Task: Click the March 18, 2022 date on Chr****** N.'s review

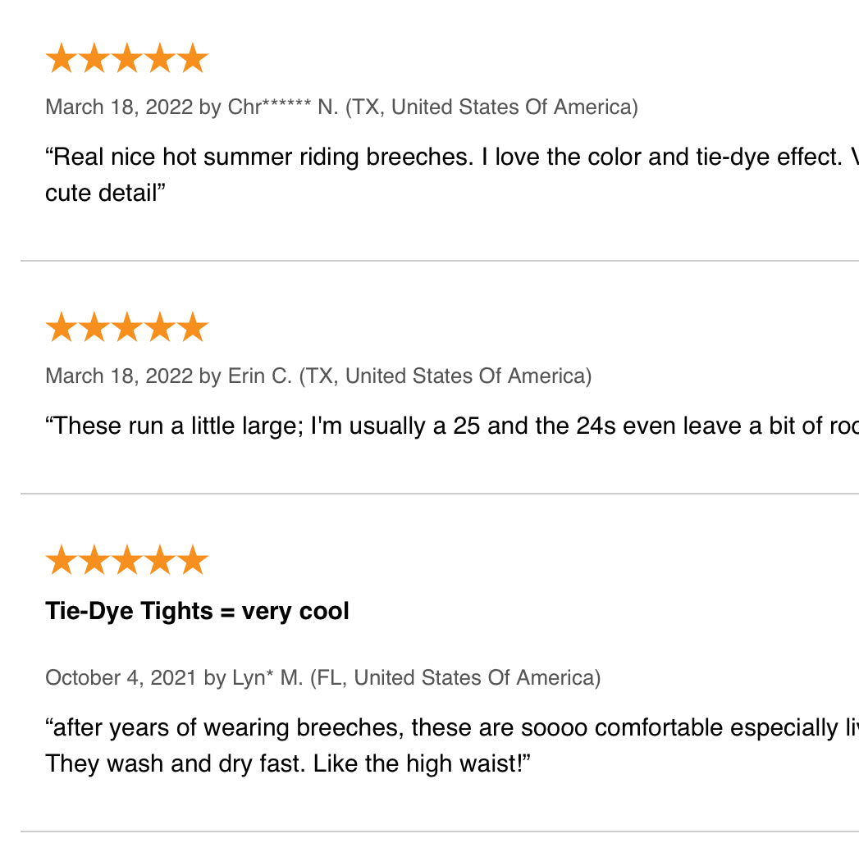Action: click(119, 107)
